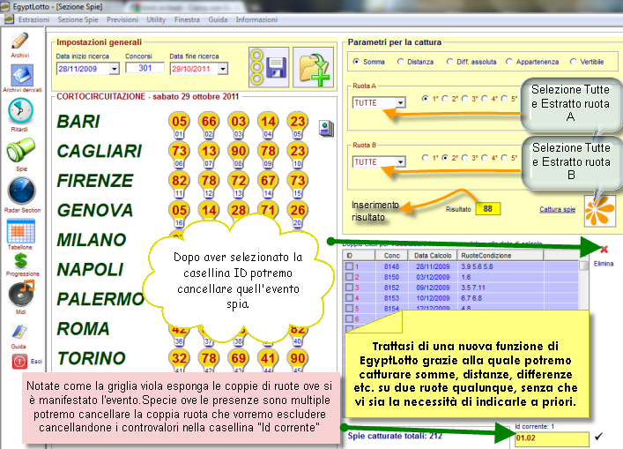Select the Diff. assoluta option

pyautogui.click(x=449, y=61)
